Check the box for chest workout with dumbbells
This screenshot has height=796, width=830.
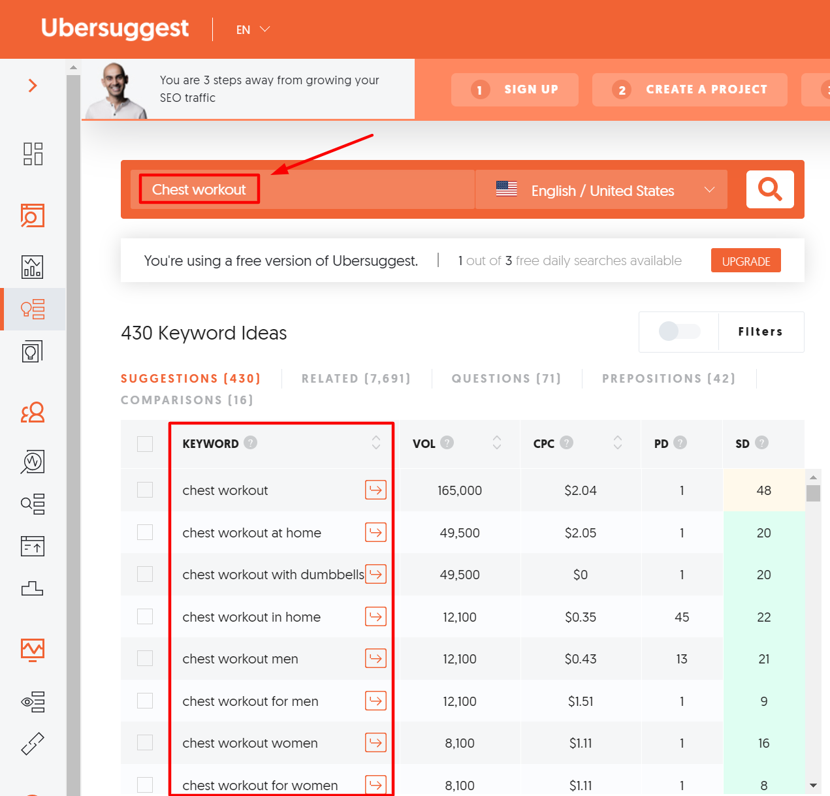145,574
